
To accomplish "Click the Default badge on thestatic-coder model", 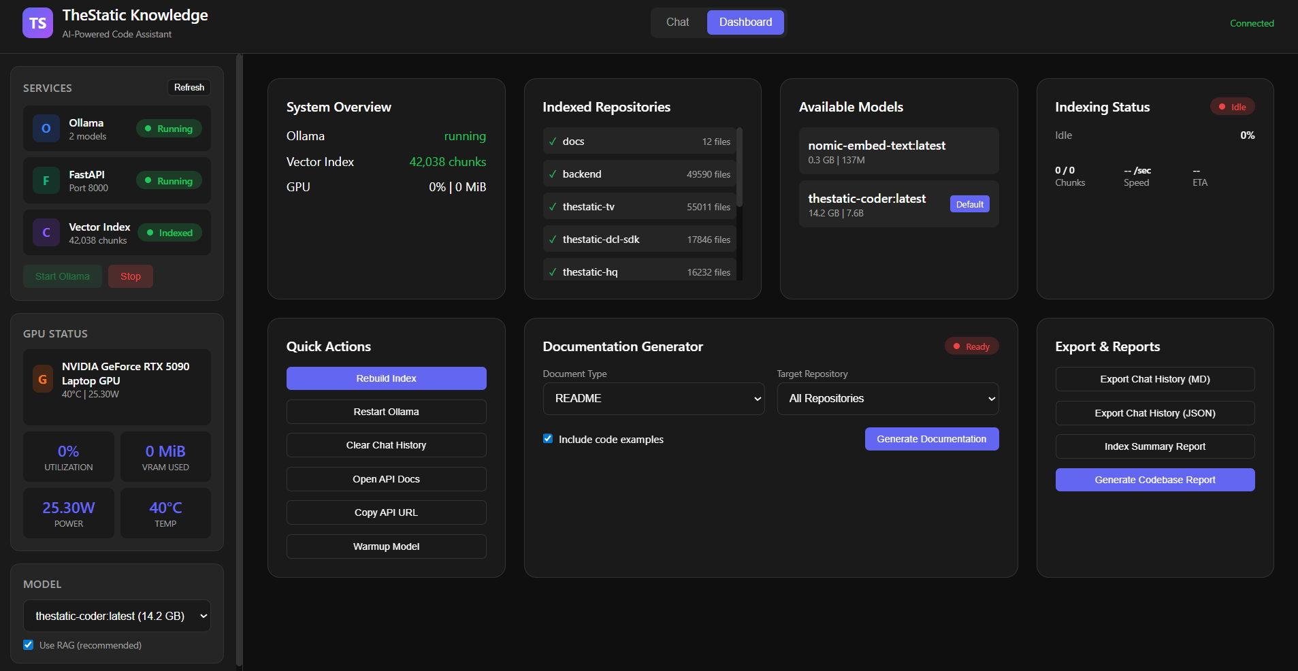I will (x=969, y=204).
